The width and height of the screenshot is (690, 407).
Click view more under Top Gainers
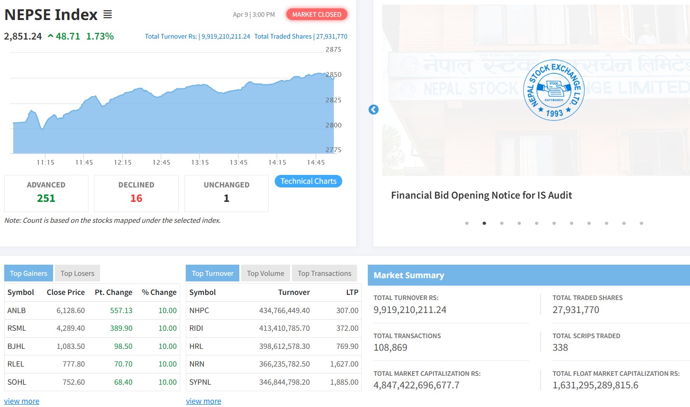pos(22,401)
